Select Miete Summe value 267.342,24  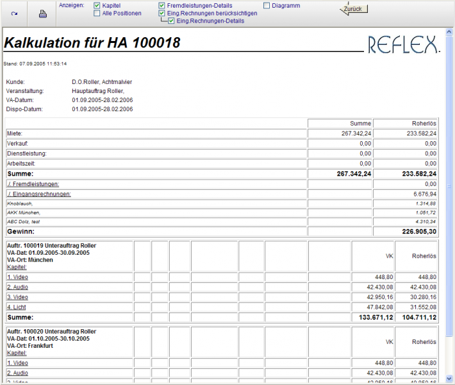[x=356, y=133]
